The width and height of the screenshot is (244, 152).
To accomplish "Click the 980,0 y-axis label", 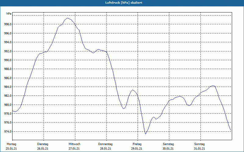I will (8, 105).
